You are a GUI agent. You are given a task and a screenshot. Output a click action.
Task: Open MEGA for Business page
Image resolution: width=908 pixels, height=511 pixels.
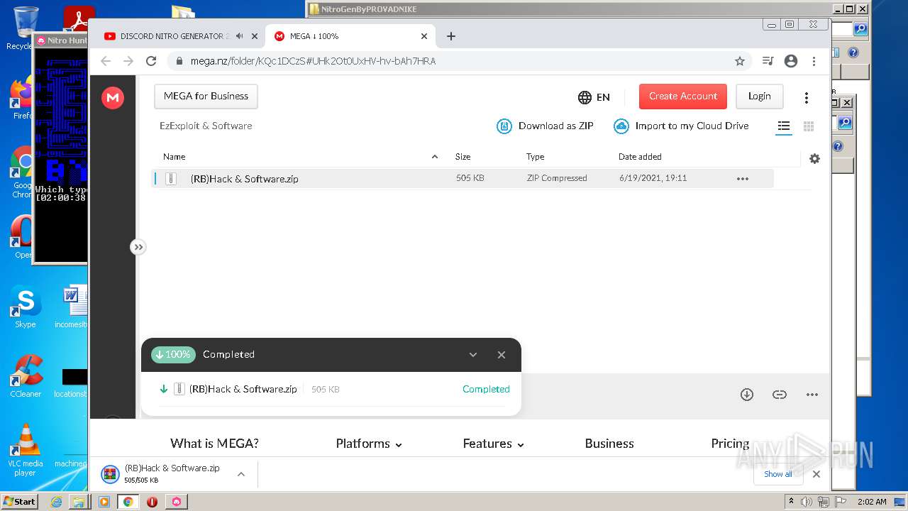click(206, 97)
